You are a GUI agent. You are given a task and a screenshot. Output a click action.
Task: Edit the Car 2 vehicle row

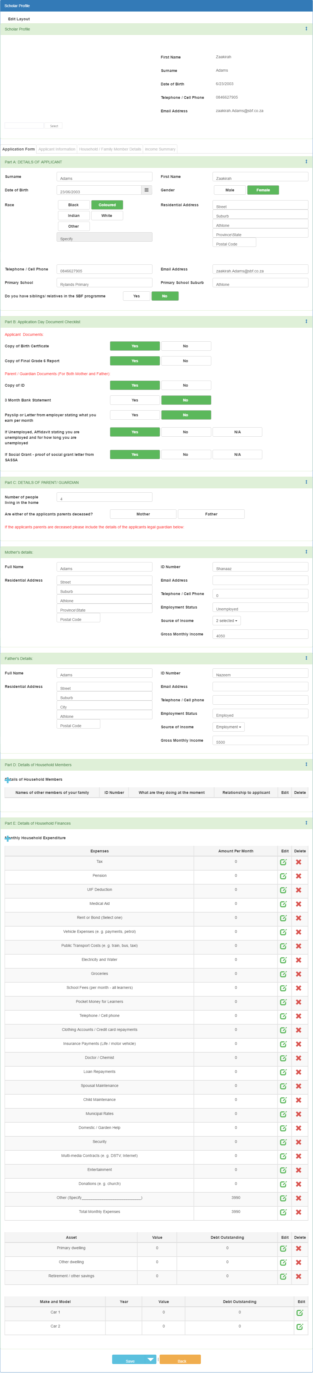[300, 1327]
